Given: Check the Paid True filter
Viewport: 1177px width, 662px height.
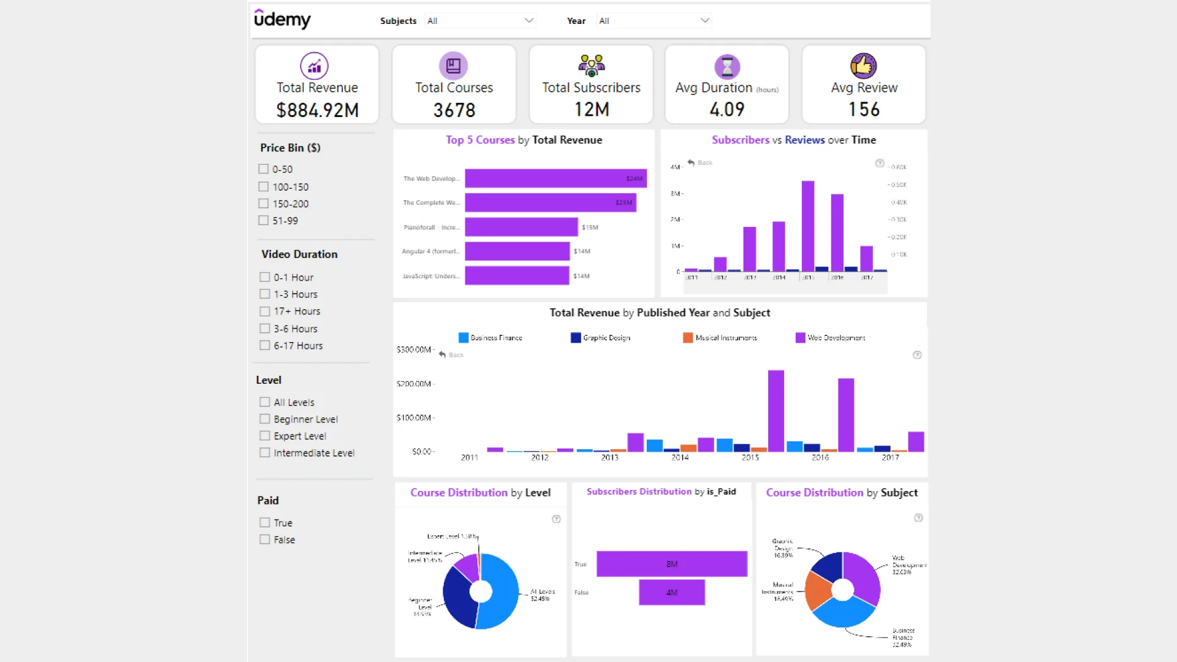Looking at the screenshot, I should (265, 522).
